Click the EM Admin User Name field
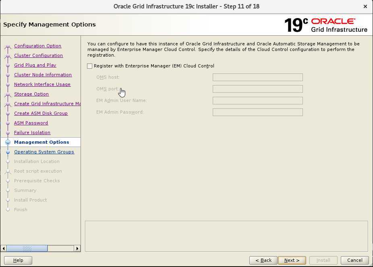 258,100
